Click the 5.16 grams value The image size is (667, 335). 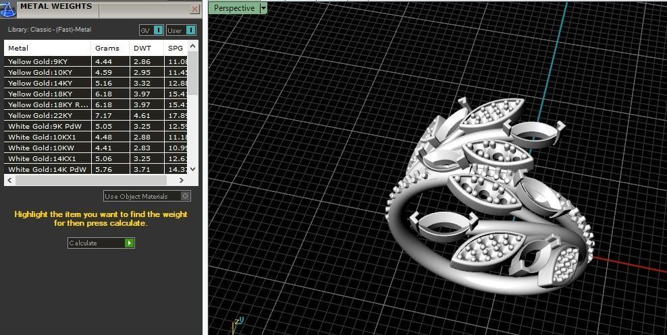(x=103, y=83)
